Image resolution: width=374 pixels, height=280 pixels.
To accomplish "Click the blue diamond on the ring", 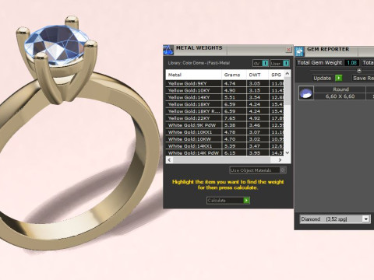I will (x=58, y=44).
